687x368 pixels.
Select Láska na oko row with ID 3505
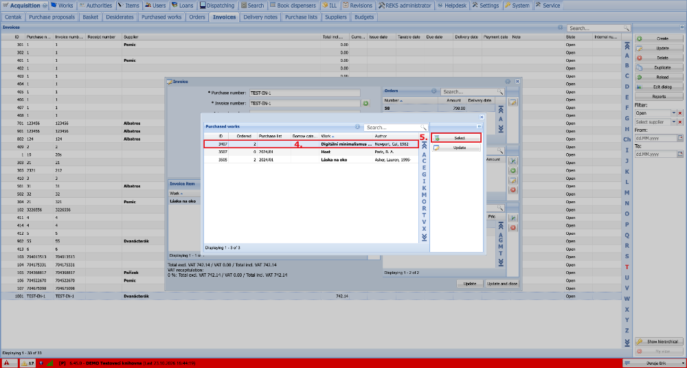pos(311,160)
